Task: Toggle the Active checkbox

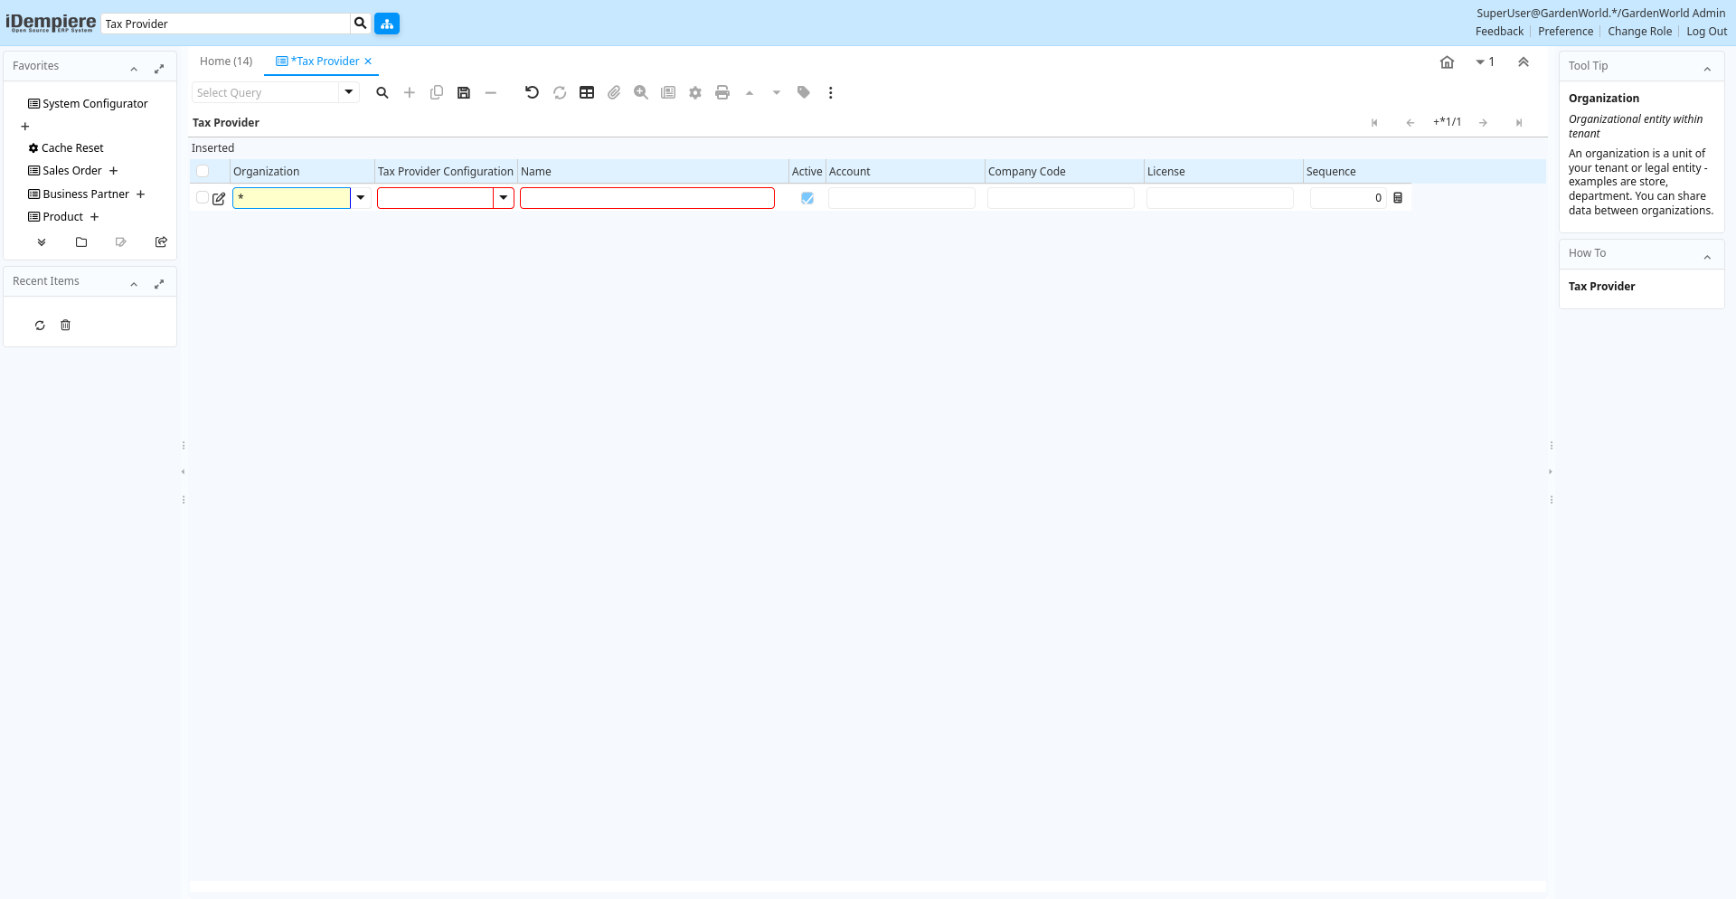Action: 807,198
